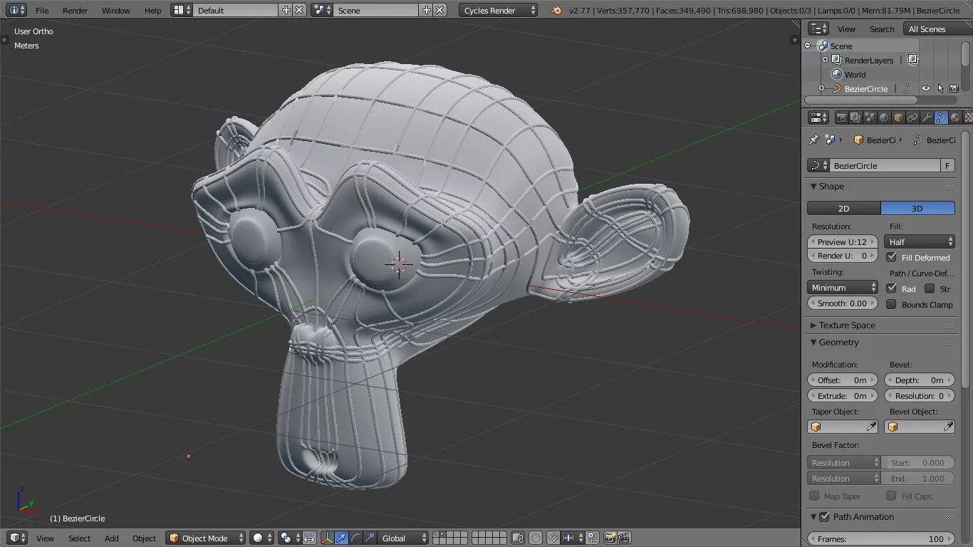Viewport: 973px width, 547px height.
Task: Open the Twisting dropdown showing Minimum
Action: click(x=843, y=287)
